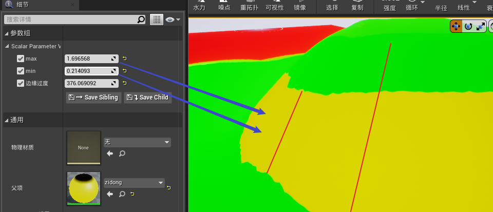Close the 细节 tab
The height and width of the screenshot is (212, 493).
72,5
